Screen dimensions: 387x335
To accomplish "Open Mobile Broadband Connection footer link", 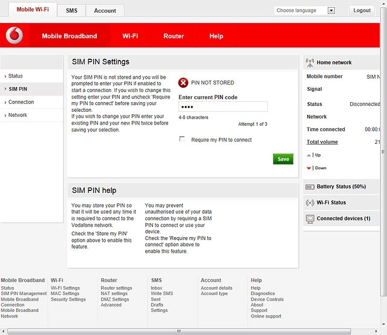I will (19, 302).
